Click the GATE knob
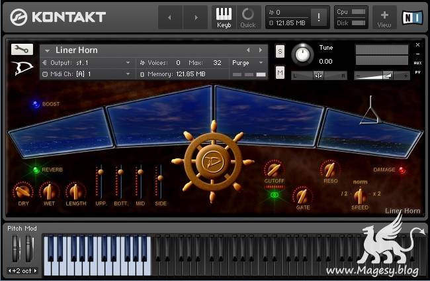This screenshot has height=281, width=430. click(302, 196)
